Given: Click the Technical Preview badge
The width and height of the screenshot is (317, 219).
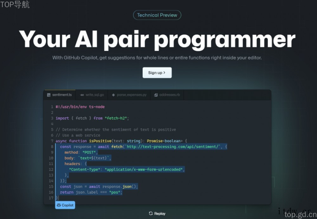Looking at the screenshot, I should pos(157,15).
